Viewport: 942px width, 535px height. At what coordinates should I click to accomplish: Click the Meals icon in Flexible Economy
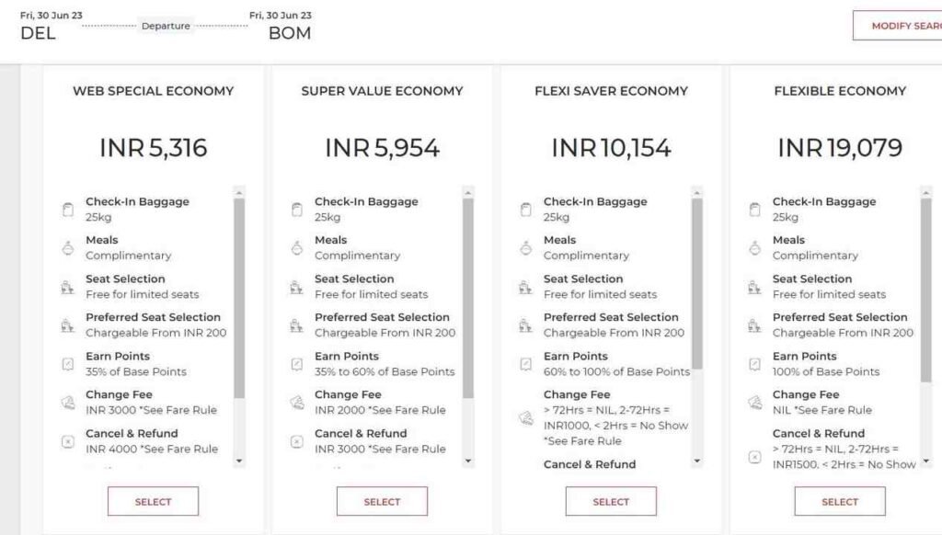753,247
